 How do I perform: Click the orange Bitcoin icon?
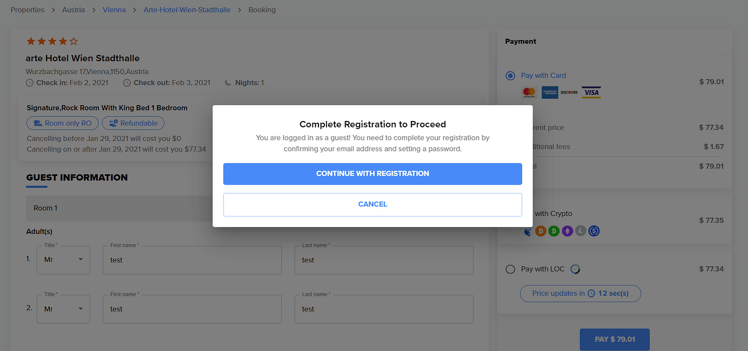coord(540,231)
